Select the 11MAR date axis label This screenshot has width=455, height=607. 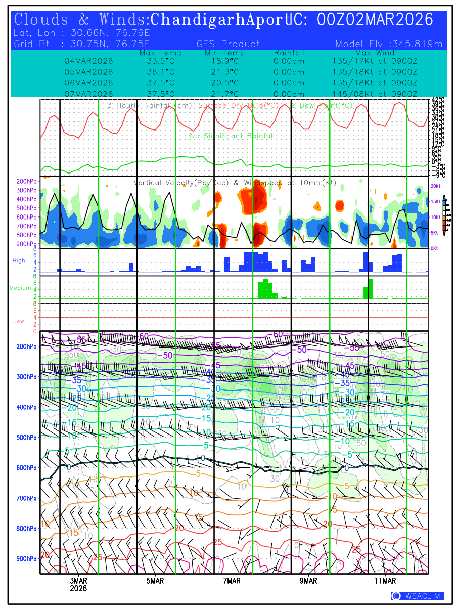[x=385, y=581]
